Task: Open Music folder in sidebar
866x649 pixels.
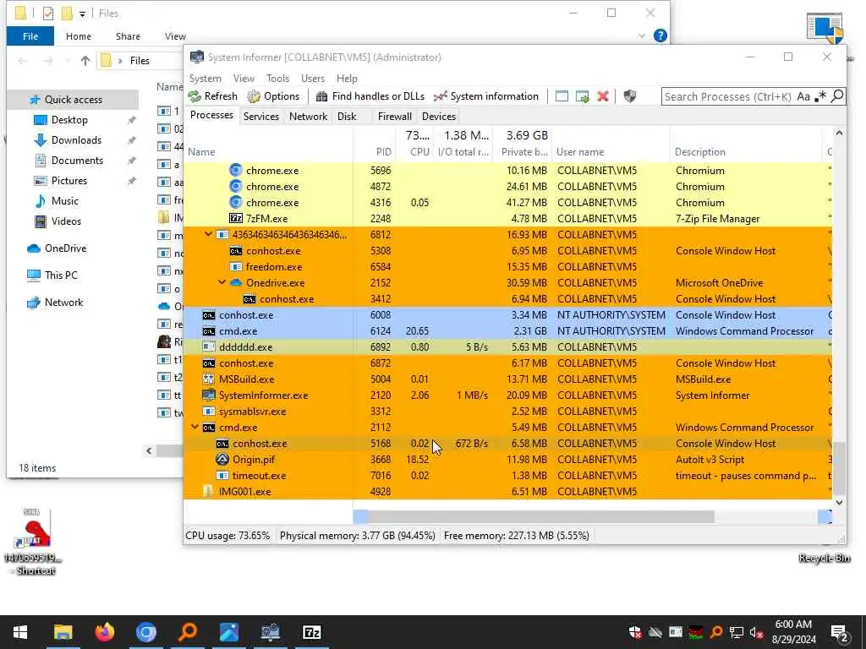Action: [64, 201]
